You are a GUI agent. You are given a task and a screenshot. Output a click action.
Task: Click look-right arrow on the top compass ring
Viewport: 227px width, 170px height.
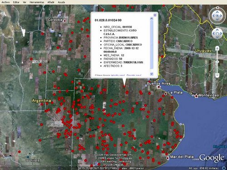pos(221,15)
